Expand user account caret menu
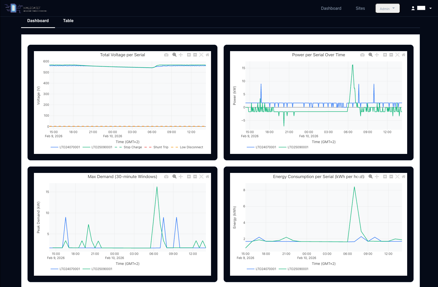 pyautogui.click(x=431, y=8)
